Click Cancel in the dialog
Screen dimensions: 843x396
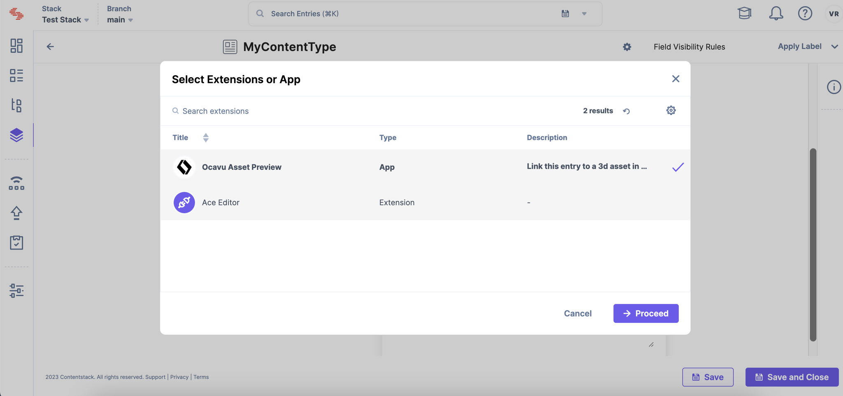pyautogui.click(x=578, y=313)
